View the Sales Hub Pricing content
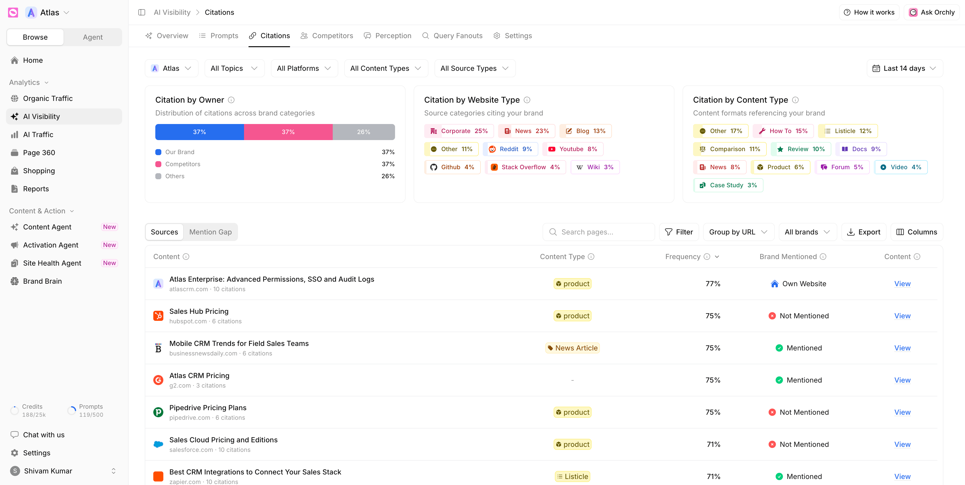The width and height of the screenshot is (965, 485). pos(902,316)
